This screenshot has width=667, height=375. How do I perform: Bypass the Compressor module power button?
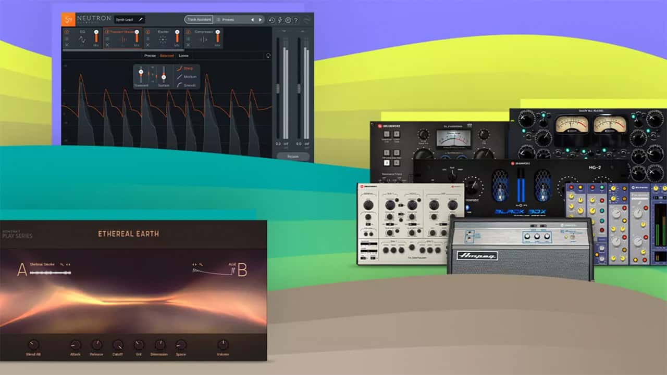(188, 32)
